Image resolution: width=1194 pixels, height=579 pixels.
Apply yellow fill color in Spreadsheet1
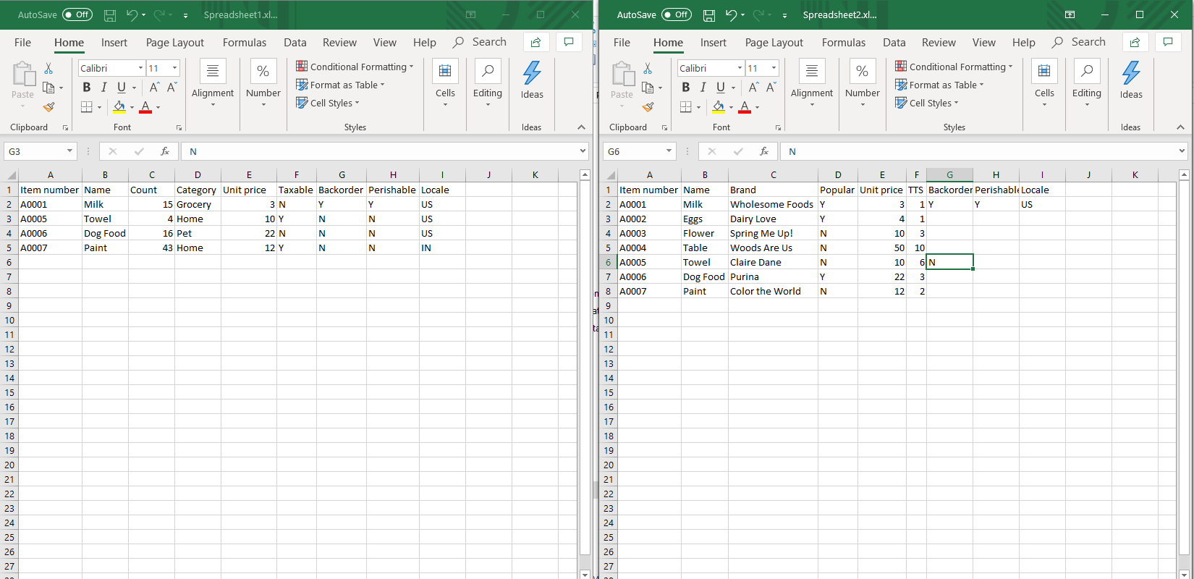[119, 107]
